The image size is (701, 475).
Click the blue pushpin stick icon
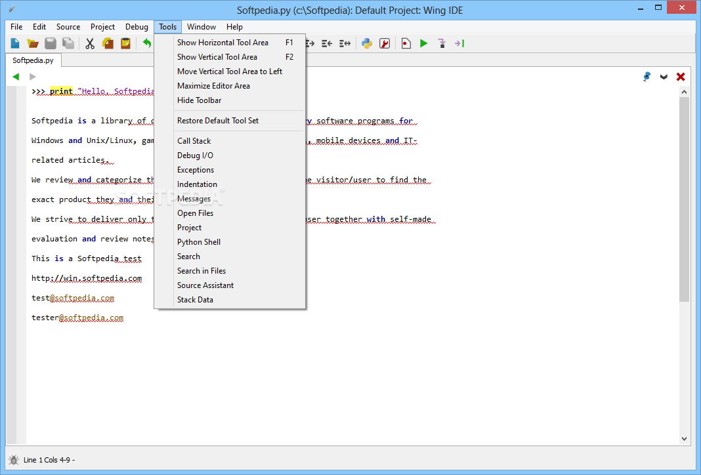tap(647, 76)
